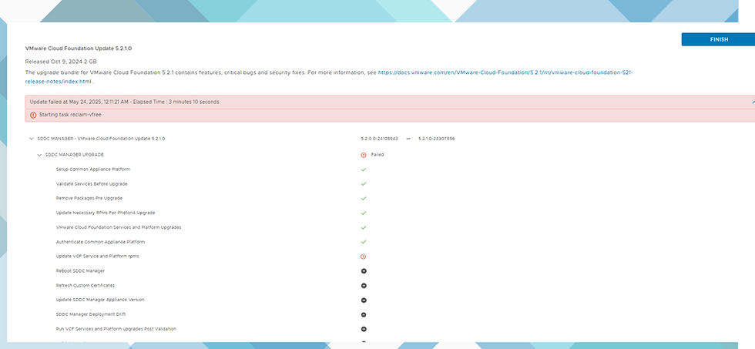Click the error icon beside Starting task reclaim-vfree
This screenshot has height=349, width=755.
point(32,115)
